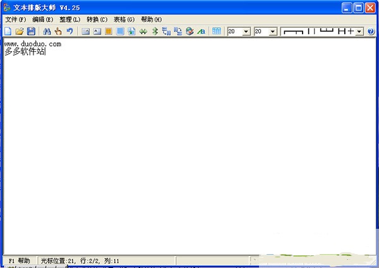This screenshot has width=379, height=268.
Task: Save using the floppy disk icon
Action: click(30, 31)
